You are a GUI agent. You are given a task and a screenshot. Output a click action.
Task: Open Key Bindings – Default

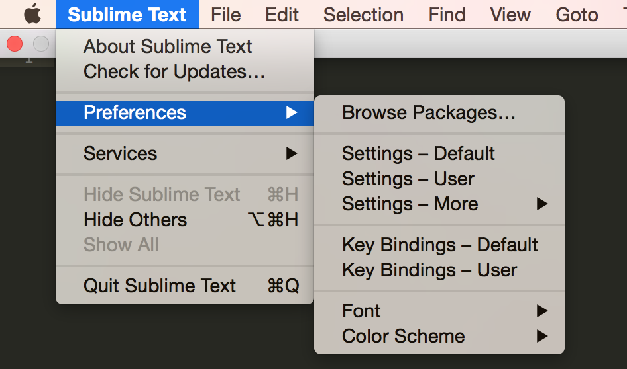[x=439, y=245]
